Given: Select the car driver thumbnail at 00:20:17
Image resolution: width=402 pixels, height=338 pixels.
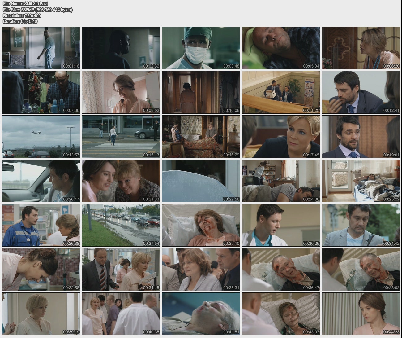Looking at the screenshot, I should [x=41, y=181].
